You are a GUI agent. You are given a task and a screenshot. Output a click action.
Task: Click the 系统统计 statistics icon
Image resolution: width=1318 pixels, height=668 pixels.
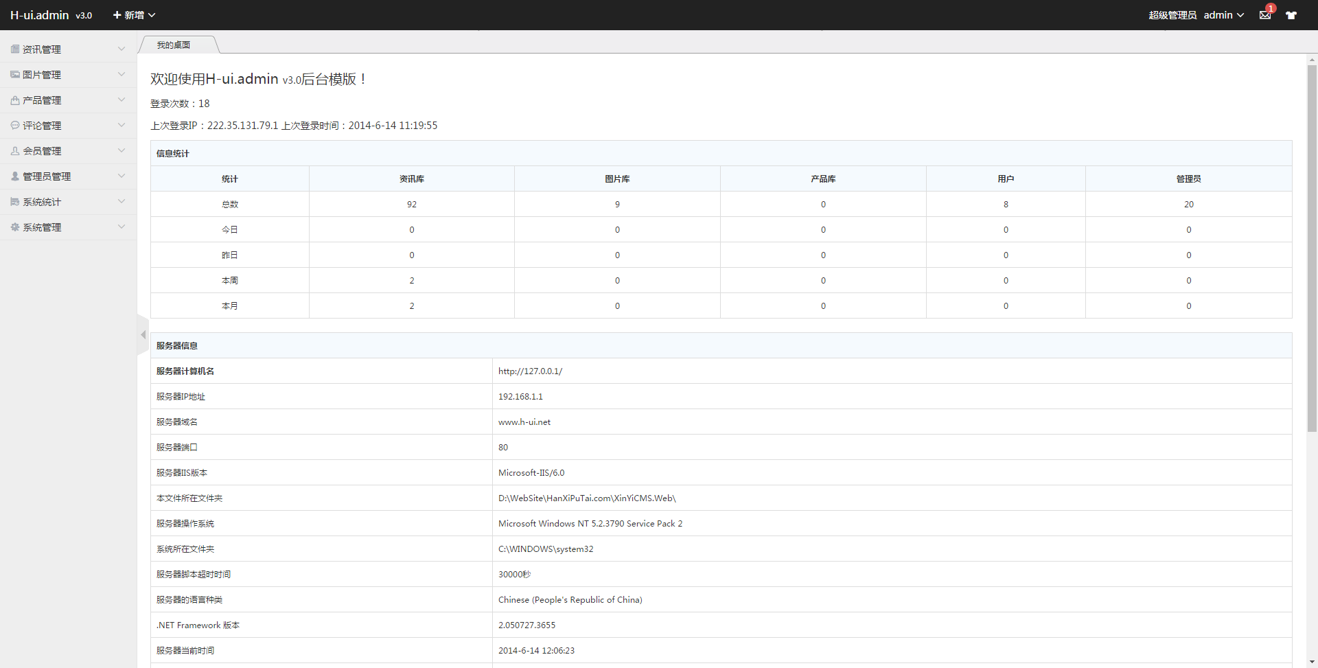tap(15, 202)
